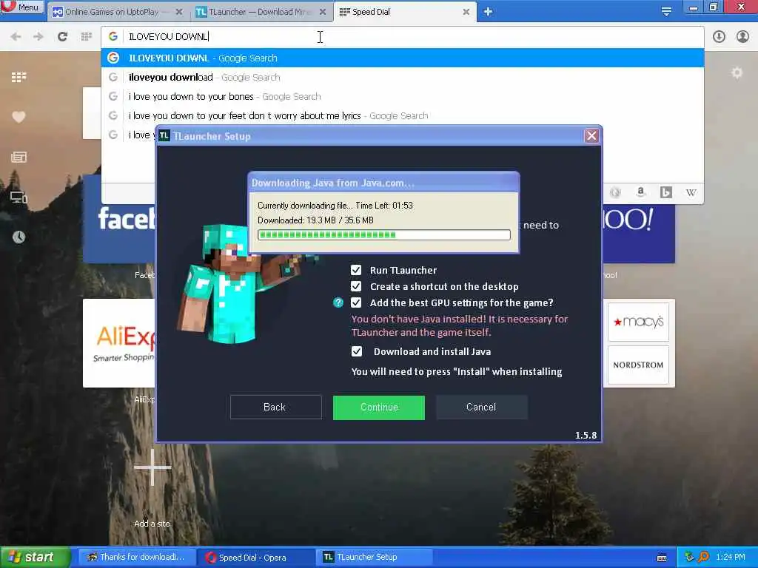Open the Yahoo speed dial tile
Image resolution: width=758 pixels, height=568 pixels.
[x=639, y=233]
